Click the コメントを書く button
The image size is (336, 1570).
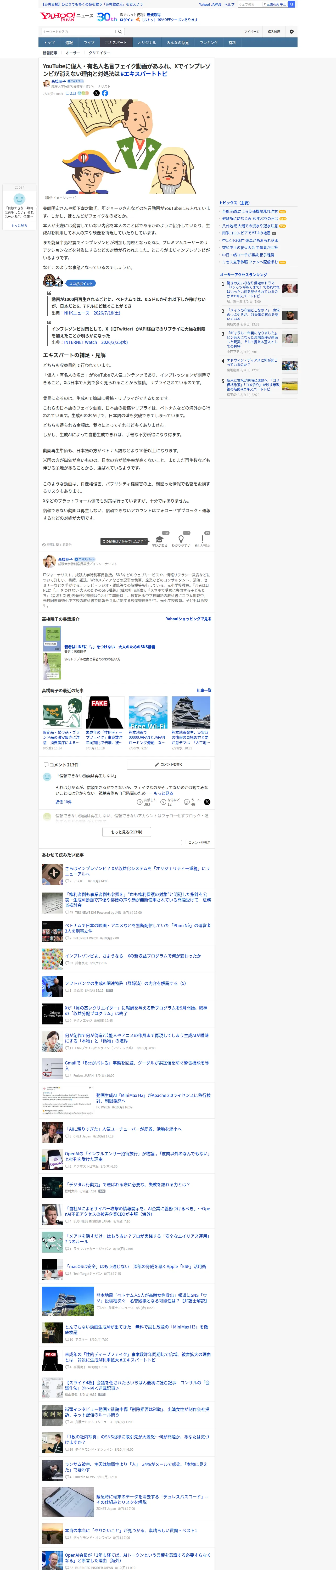point(168,764)
